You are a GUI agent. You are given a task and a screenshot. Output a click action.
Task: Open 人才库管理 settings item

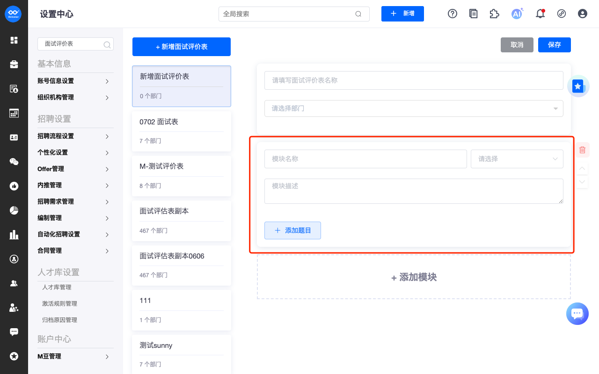[x=57, y=287]
